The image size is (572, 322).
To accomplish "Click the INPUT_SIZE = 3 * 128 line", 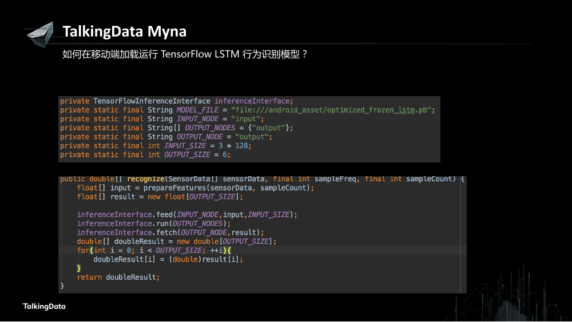I will pyautogui.click(x=156, y=146).
